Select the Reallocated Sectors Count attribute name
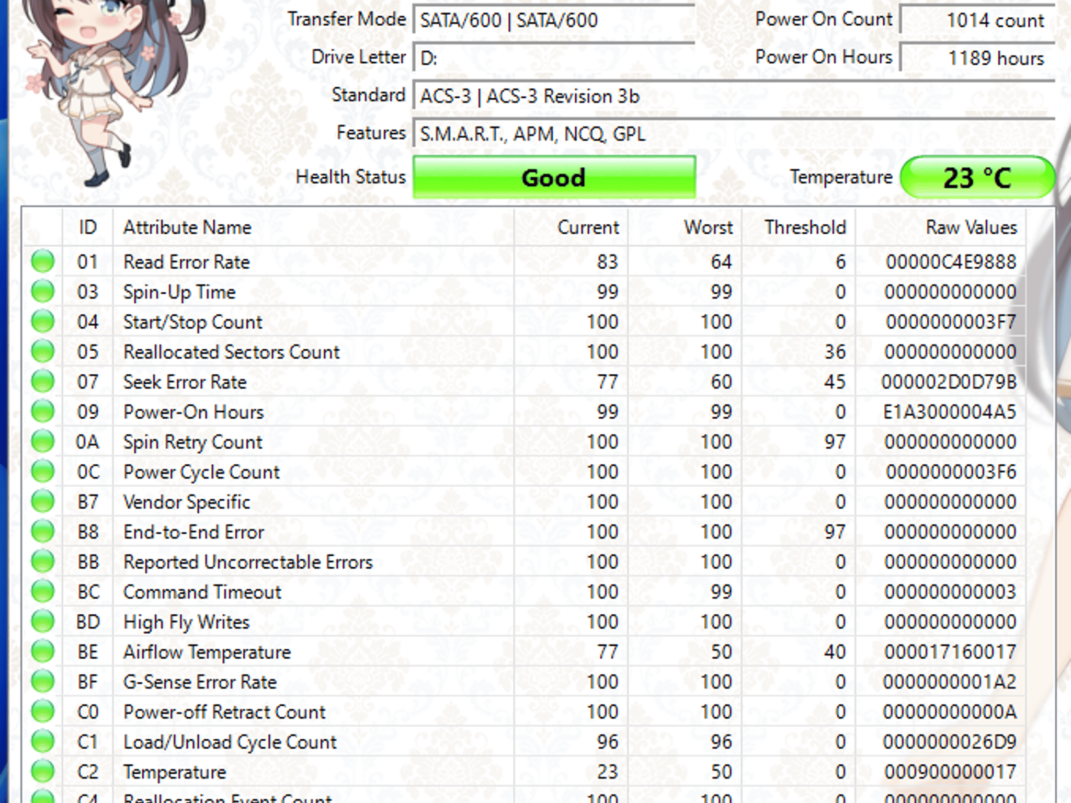This screenshot has width=1071, height=803. (232, 352)
